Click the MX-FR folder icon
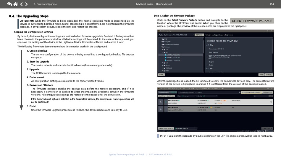Screen dimensions: 281x158 coord(164,66)
